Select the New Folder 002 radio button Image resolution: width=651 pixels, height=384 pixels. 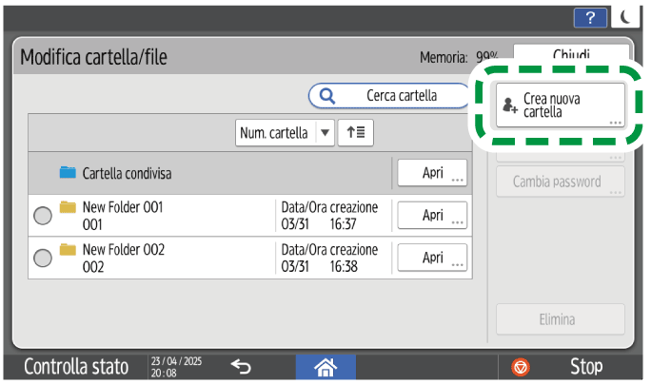coord(43,258)
